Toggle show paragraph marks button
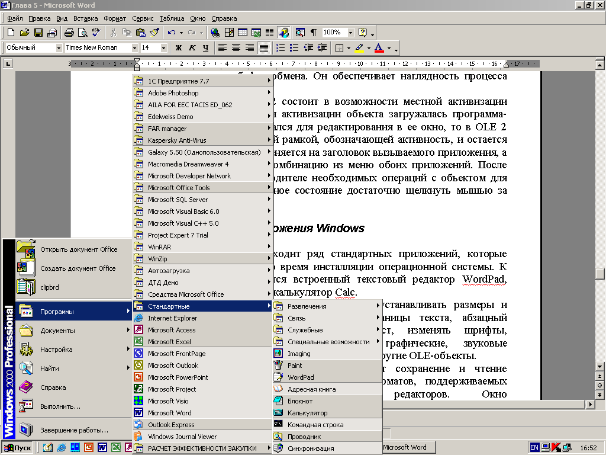This screenshot has width=606, height=455. pos(314,33)
